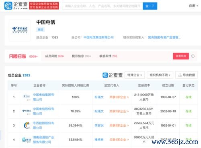The width and height of the screenshot is (201, 148).
Task: Open the 中国电信股份有限公司 row company logo
Action: tap(27, 112)
